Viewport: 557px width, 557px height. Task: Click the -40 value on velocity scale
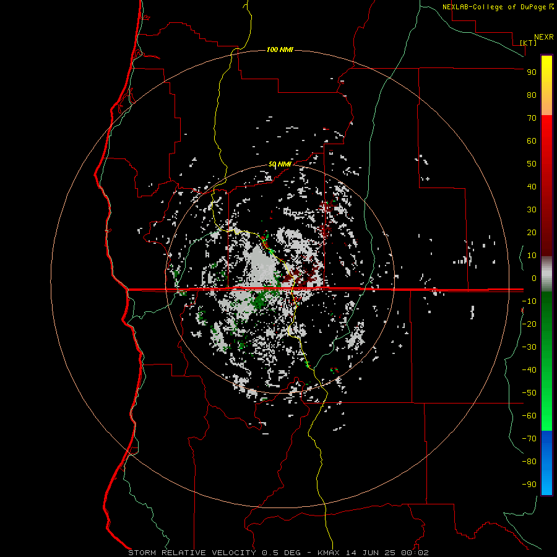529,370
